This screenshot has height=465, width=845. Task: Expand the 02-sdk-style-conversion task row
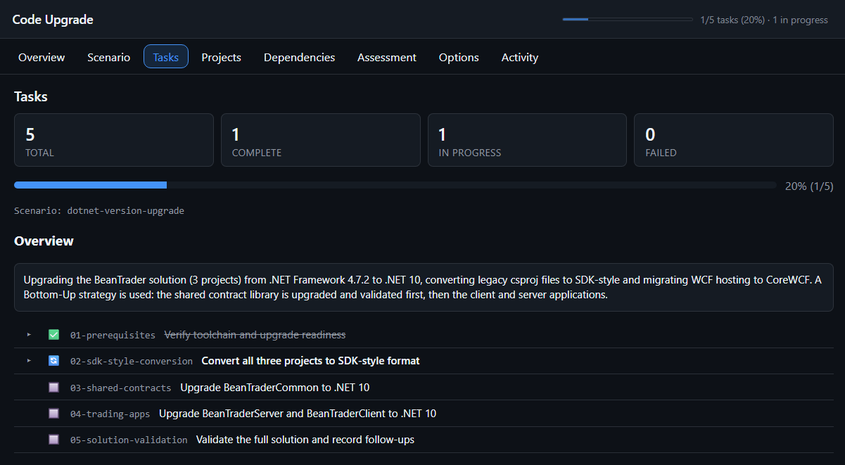tap(29, 361)
